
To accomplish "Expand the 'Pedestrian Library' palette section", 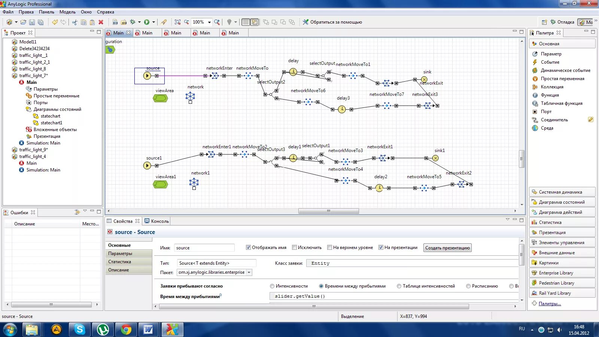I will pos(562,283).
